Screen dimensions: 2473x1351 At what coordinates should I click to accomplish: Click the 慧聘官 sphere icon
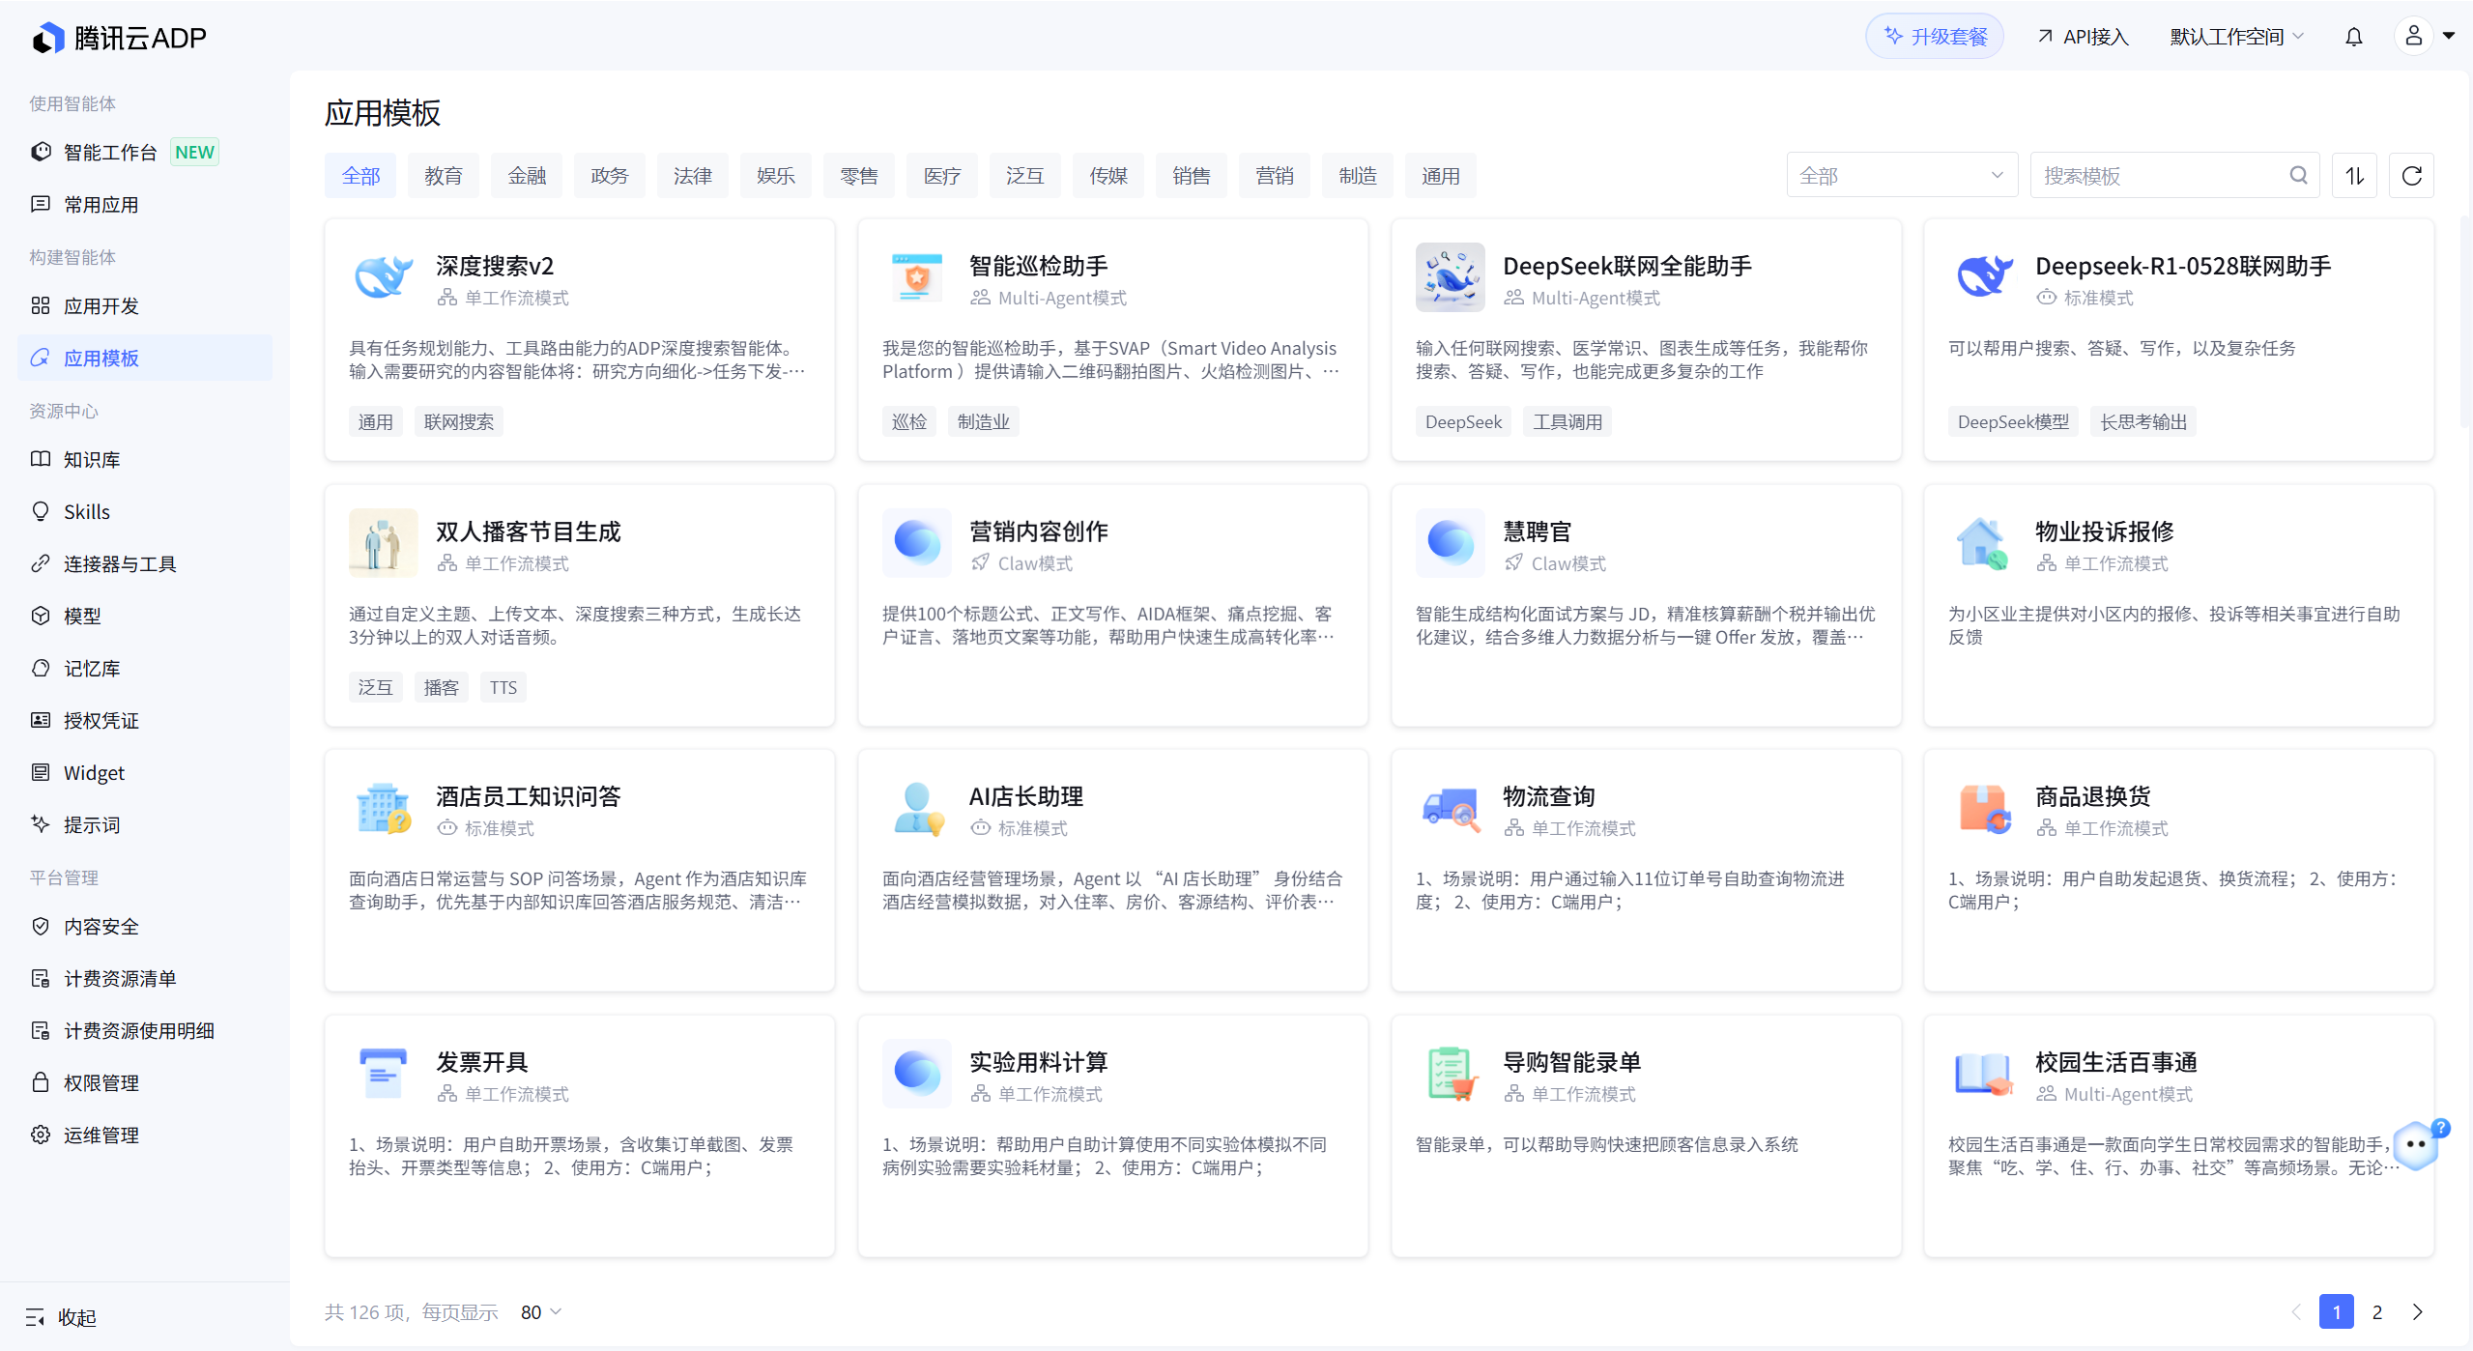click(1450, 543)
